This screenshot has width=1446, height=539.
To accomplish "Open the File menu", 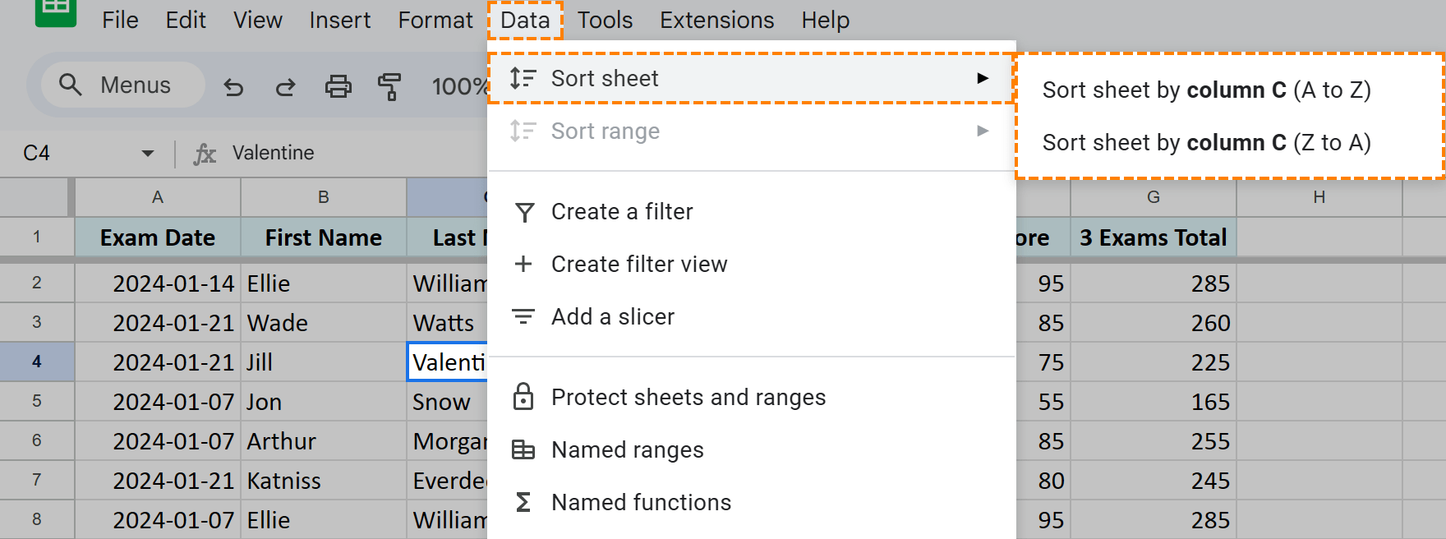I will [x=120, y=20].
